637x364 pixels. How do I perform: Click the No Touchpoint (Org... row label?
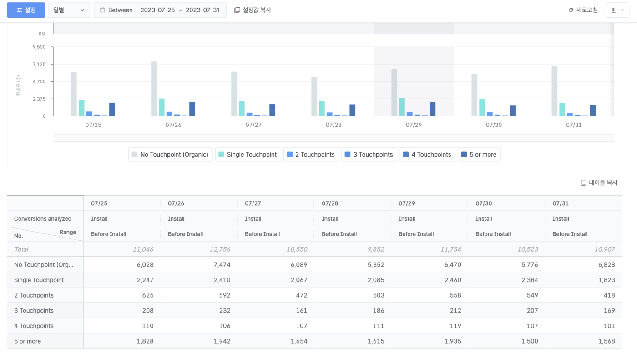click(x=44, y=265)
